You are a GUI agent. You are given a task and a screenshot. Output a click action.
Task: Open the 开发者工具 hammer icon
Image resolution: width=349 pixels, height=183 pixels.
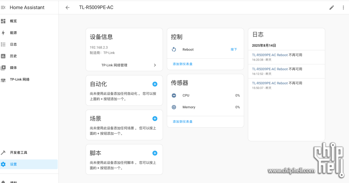coord(3,152)
